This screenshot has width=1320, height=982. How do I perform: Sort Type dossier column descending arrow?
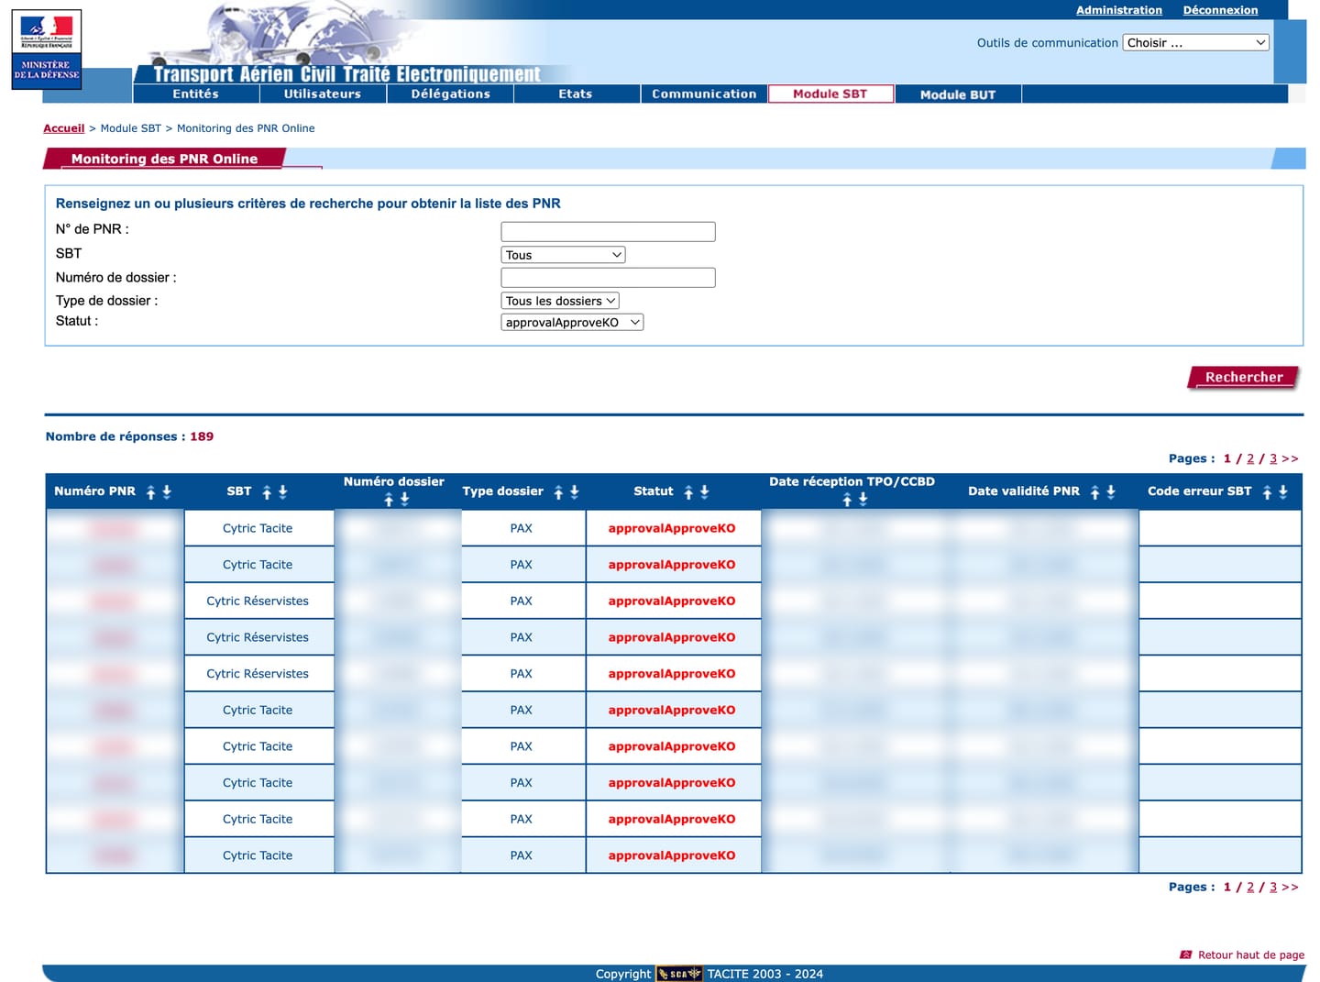coord(575,492)
